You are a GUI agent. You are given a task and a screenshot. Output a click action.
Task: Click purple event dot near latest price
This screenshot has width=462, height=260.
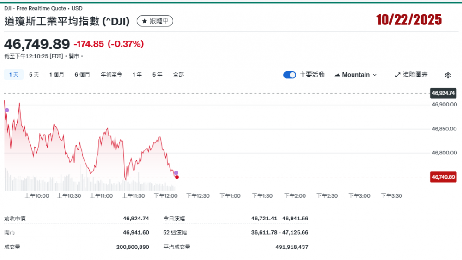pyautogui.click(x=176, y=173)
